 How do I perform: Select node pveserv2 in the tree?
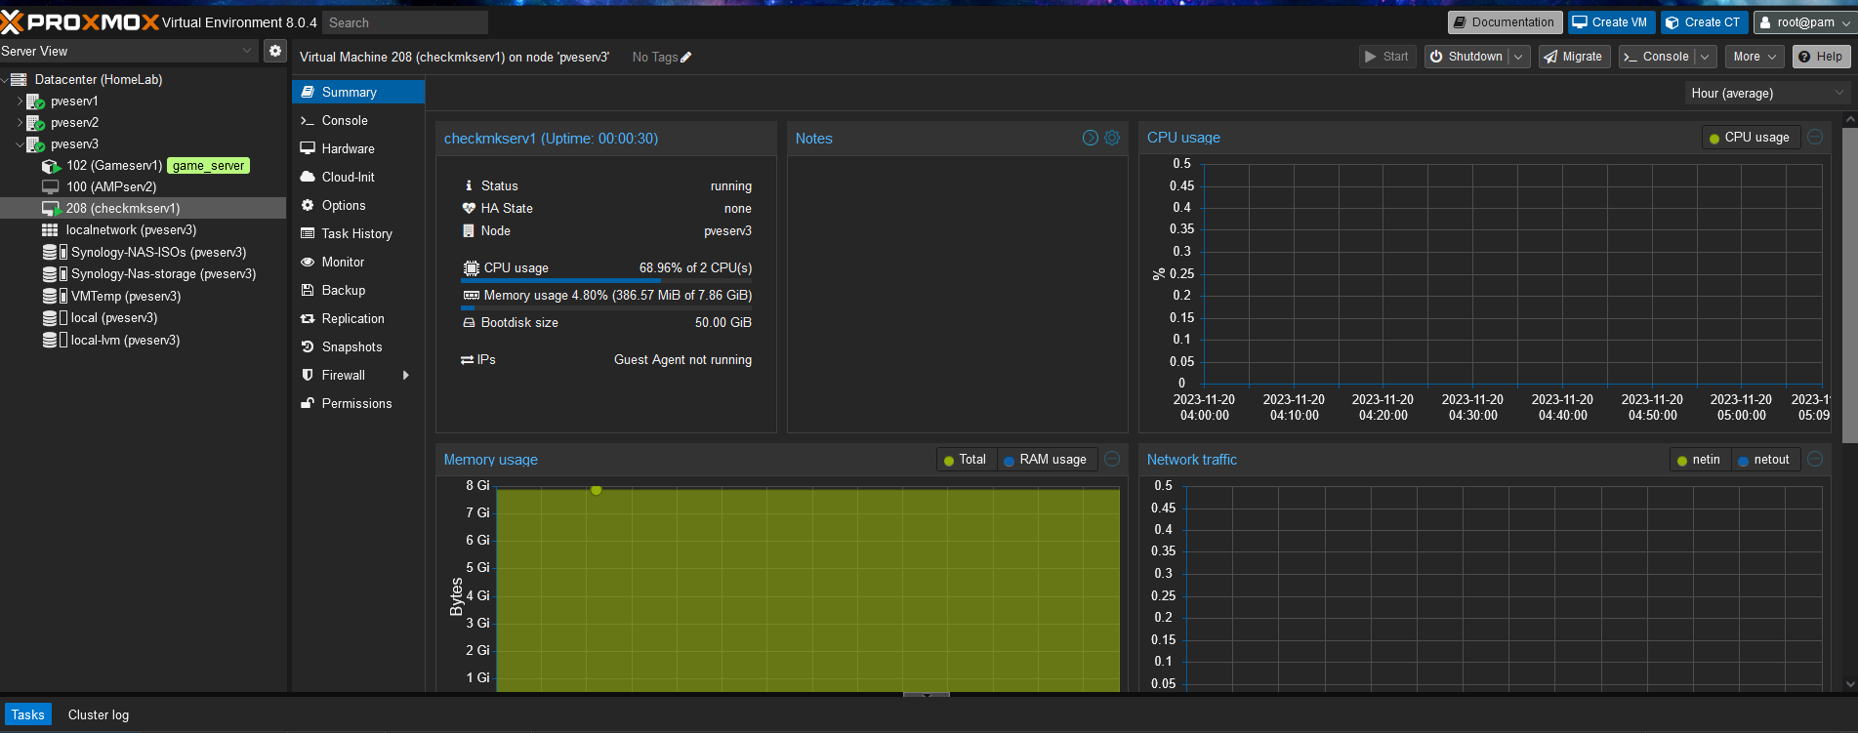74,122
